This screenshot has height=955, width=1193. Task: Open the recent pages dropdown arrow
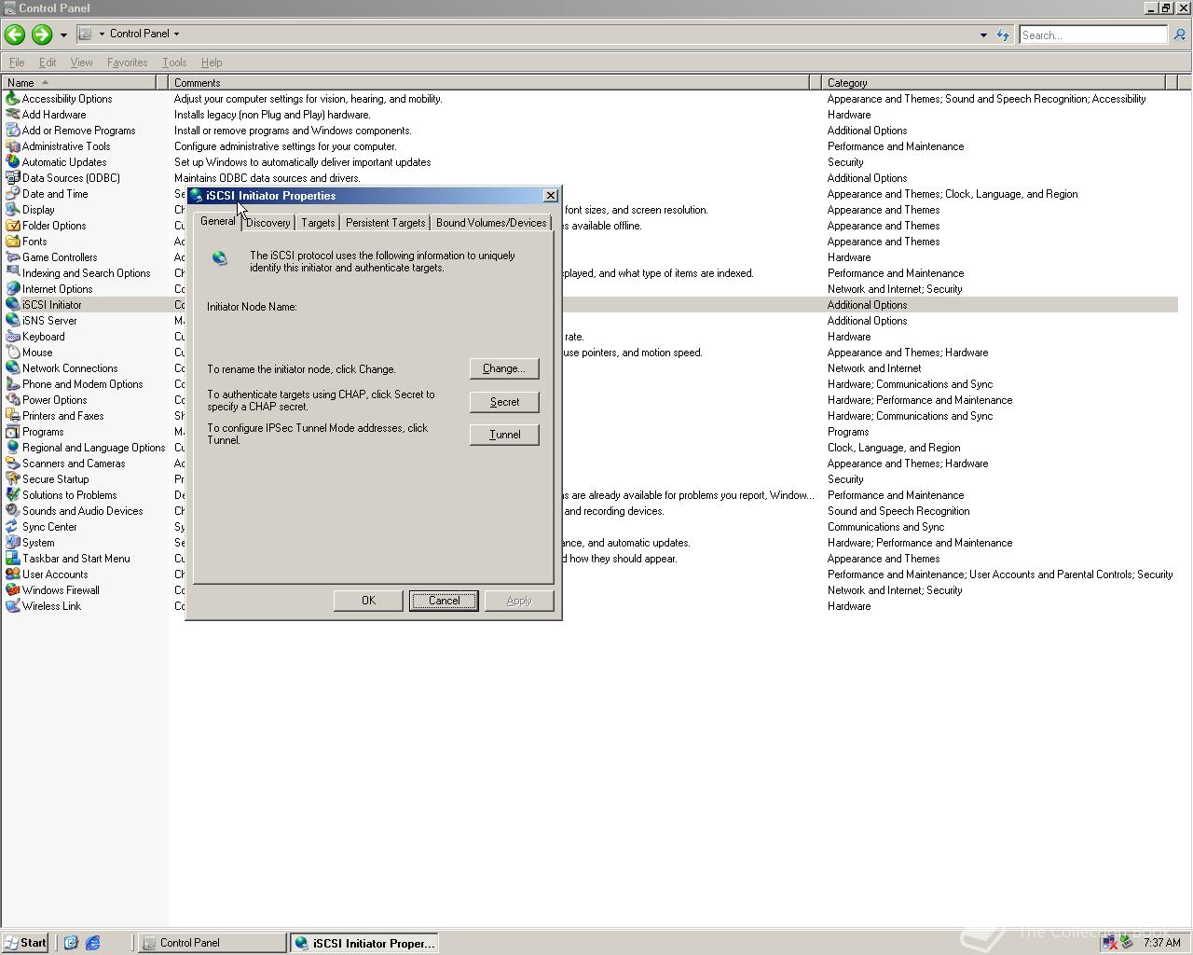point(63,35)
